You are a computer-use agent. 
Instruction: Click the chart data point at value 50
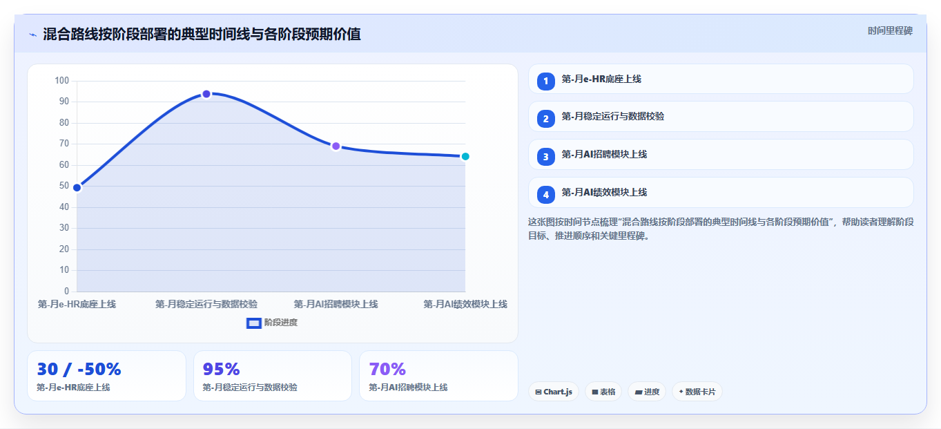click(x=77, y=187)
